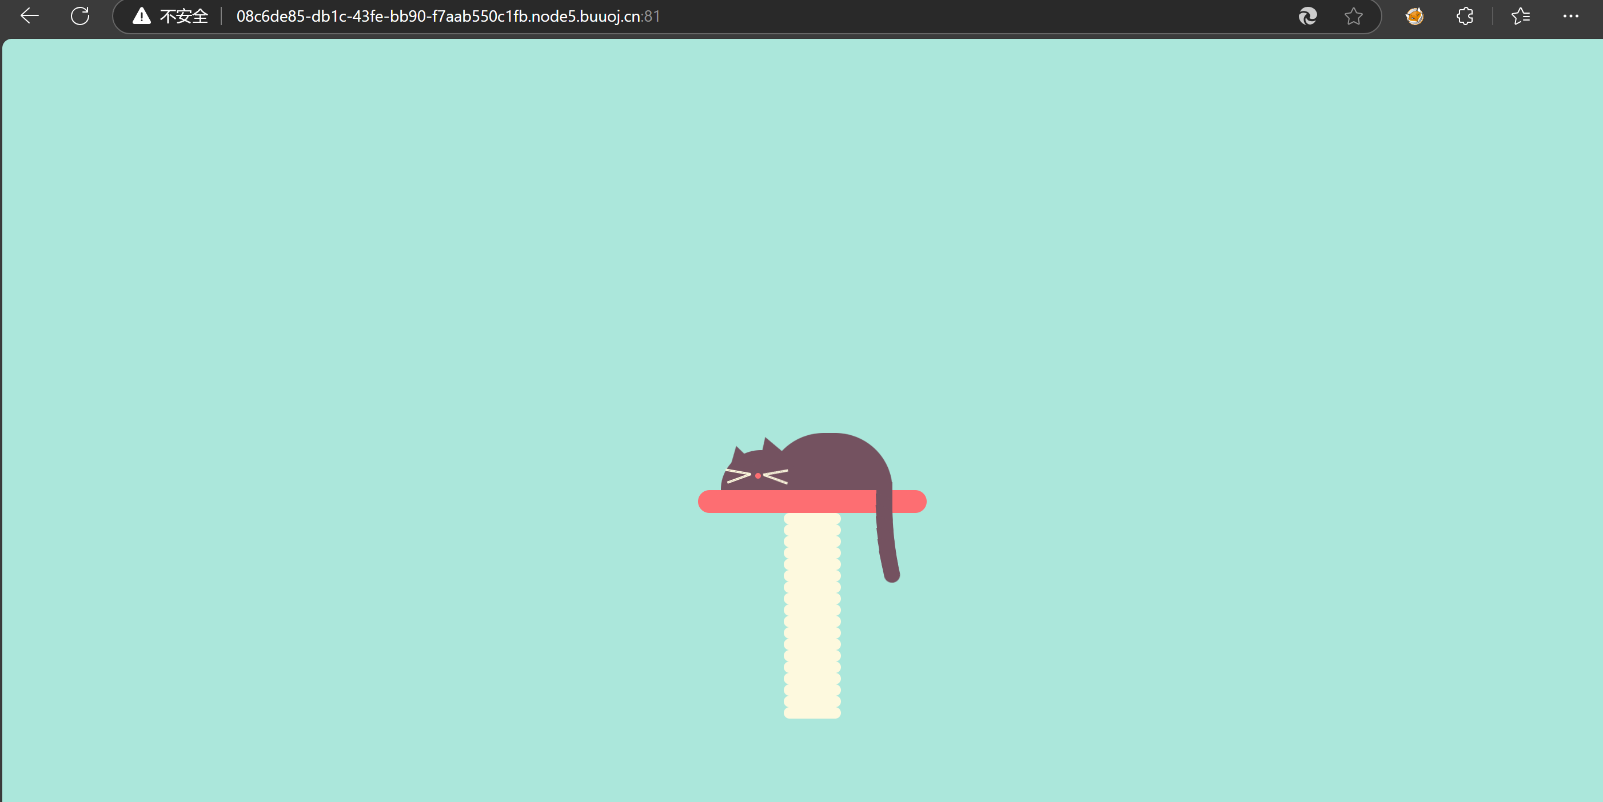1603x802 pixels.
Task: Select the URL text in address bar
Action: [448, 16]
